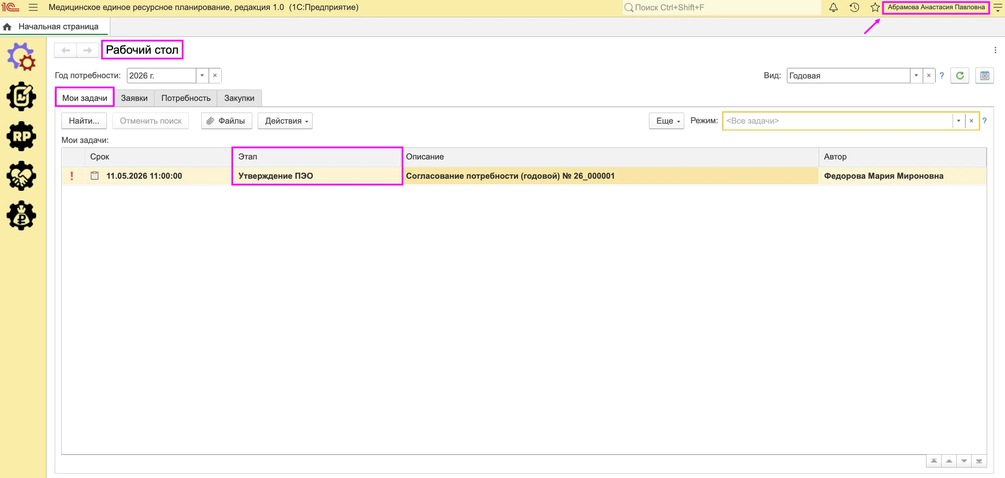1005x478 pixels.
Task: Refresh the desktop with green arrow icon
Action: point(960,76)
